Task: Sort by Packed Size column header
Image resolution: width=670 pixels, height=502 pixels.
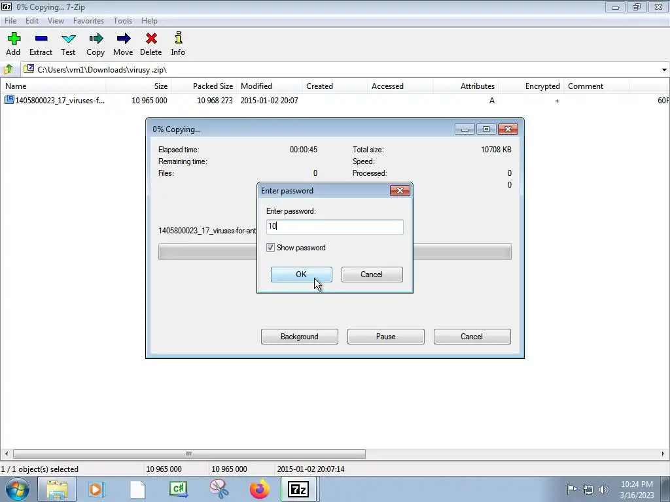Action: tap(204, 86)
